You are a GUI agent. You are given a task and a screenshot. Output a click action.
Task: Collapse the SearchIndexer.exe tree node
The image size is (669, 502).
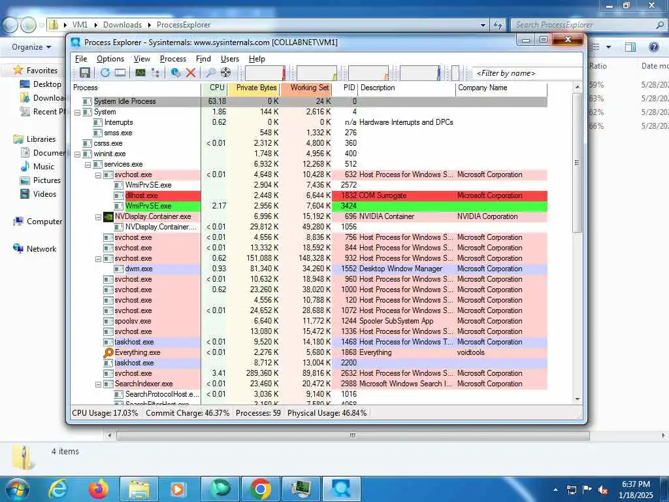click(x=98, y=384)
